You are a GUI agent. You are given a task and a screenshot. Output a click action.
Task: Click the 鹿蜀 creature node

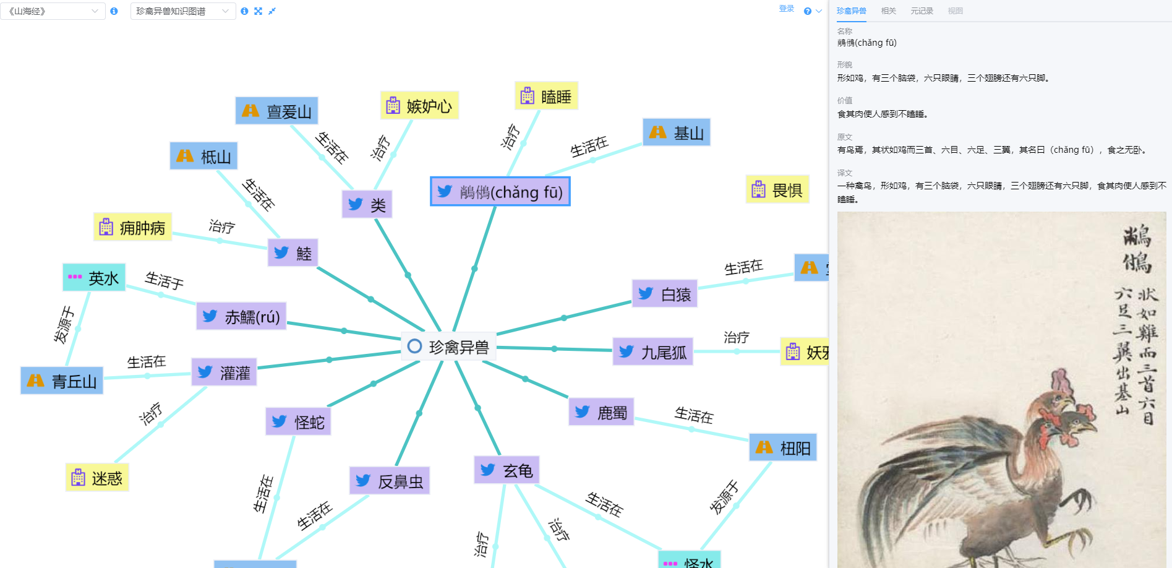point(601,412)
